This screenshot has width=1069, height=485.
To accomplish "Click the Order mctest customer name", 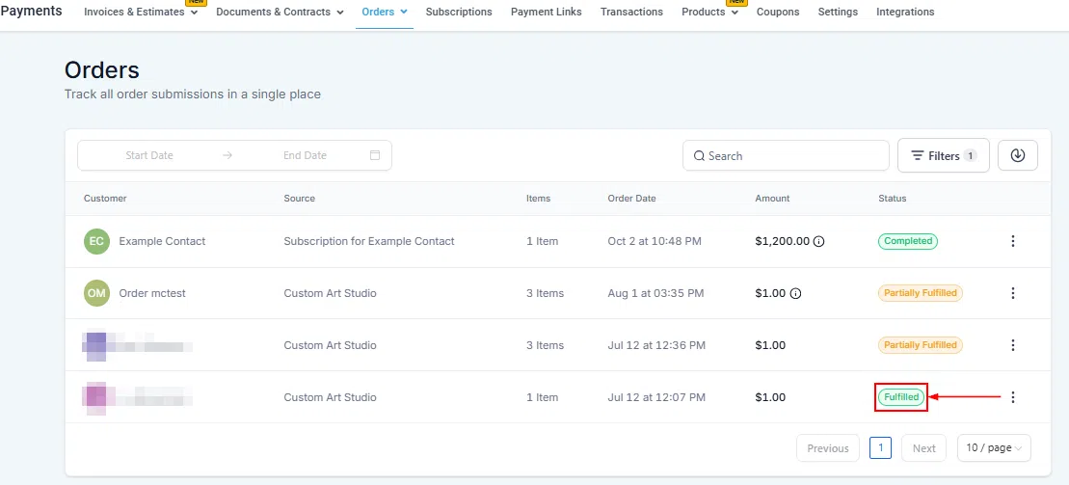I will (152, 293).
